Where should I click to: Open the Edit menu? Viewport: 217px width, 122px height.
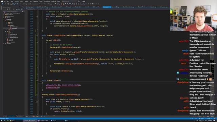coord(8,1)
